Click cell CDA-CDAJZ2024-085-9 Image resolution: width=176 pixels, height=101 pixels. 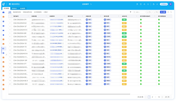click(x=21, y=81)
